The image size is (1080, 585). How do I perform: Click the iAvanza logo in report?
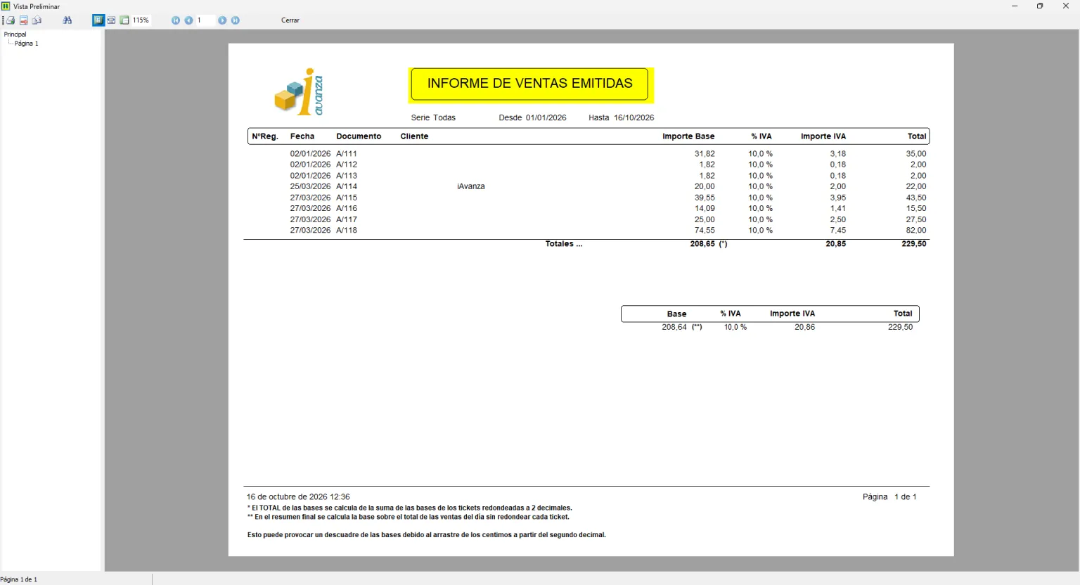(x=299, y=92)
